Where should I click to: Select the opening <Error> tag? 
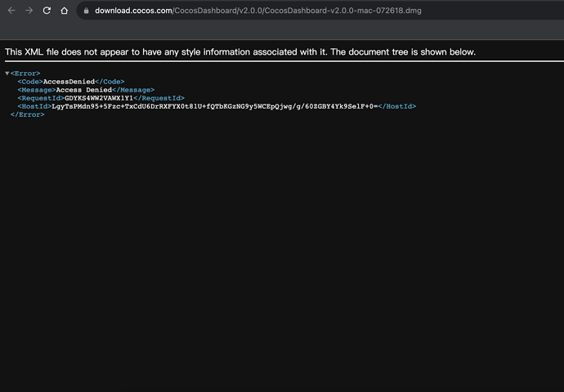pos(25,73)
